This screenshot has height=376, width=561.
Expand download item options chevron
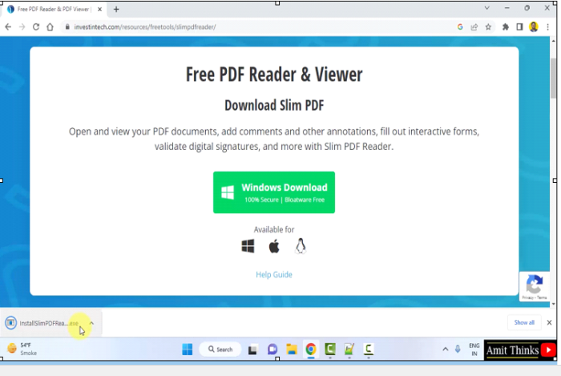tap(91, 323)
